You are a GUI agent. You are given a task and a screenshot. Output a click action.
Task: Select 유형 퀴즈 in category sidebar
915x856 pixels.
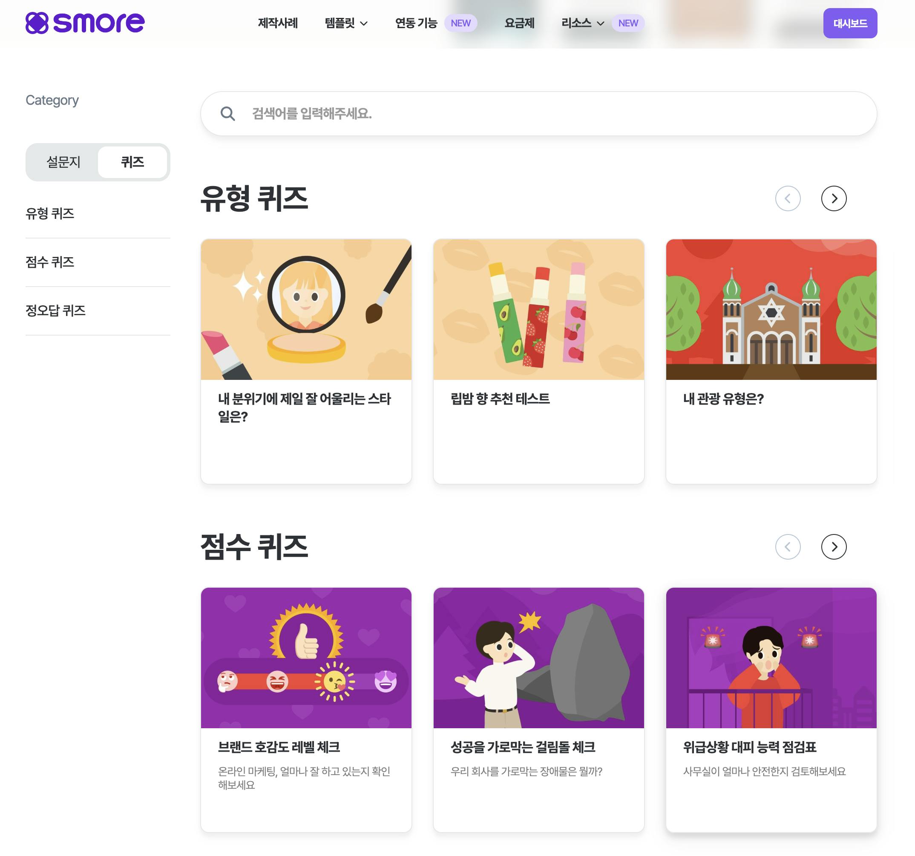50,213
